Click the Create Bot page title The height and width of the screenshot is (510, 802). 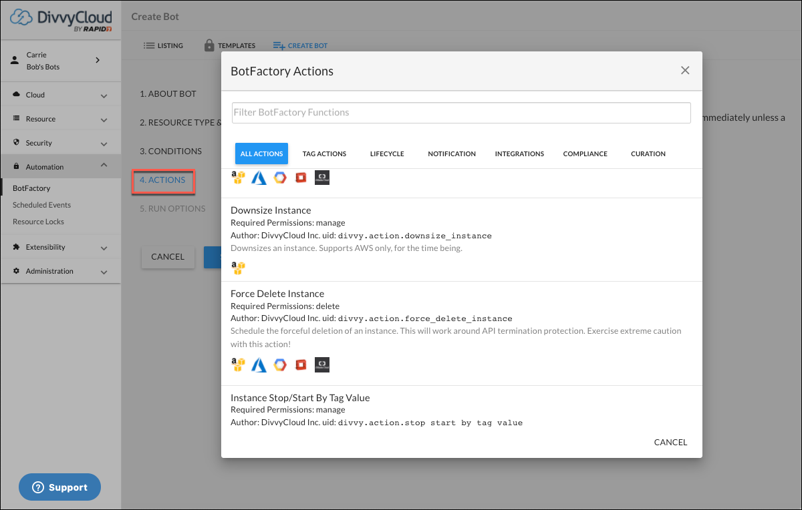click(155, 16)
